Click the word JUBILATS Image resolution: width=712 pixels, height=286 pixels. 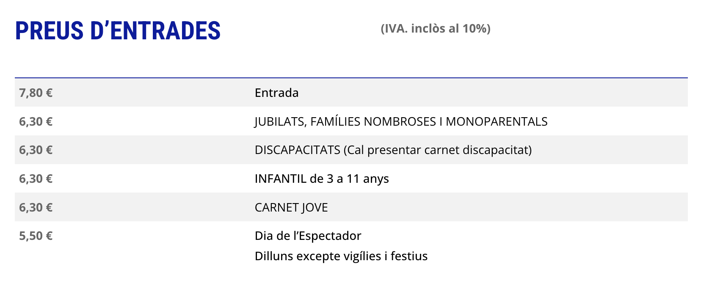click(279, 121)
